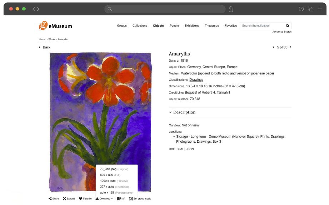Open the Thesaurus menu item

[x=212, y=26]
